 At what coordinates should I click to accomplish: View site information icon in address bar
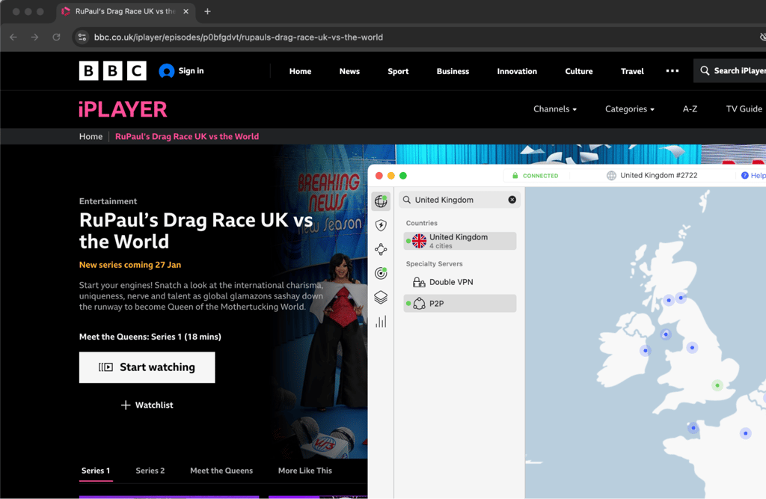(x=82, y=37)
